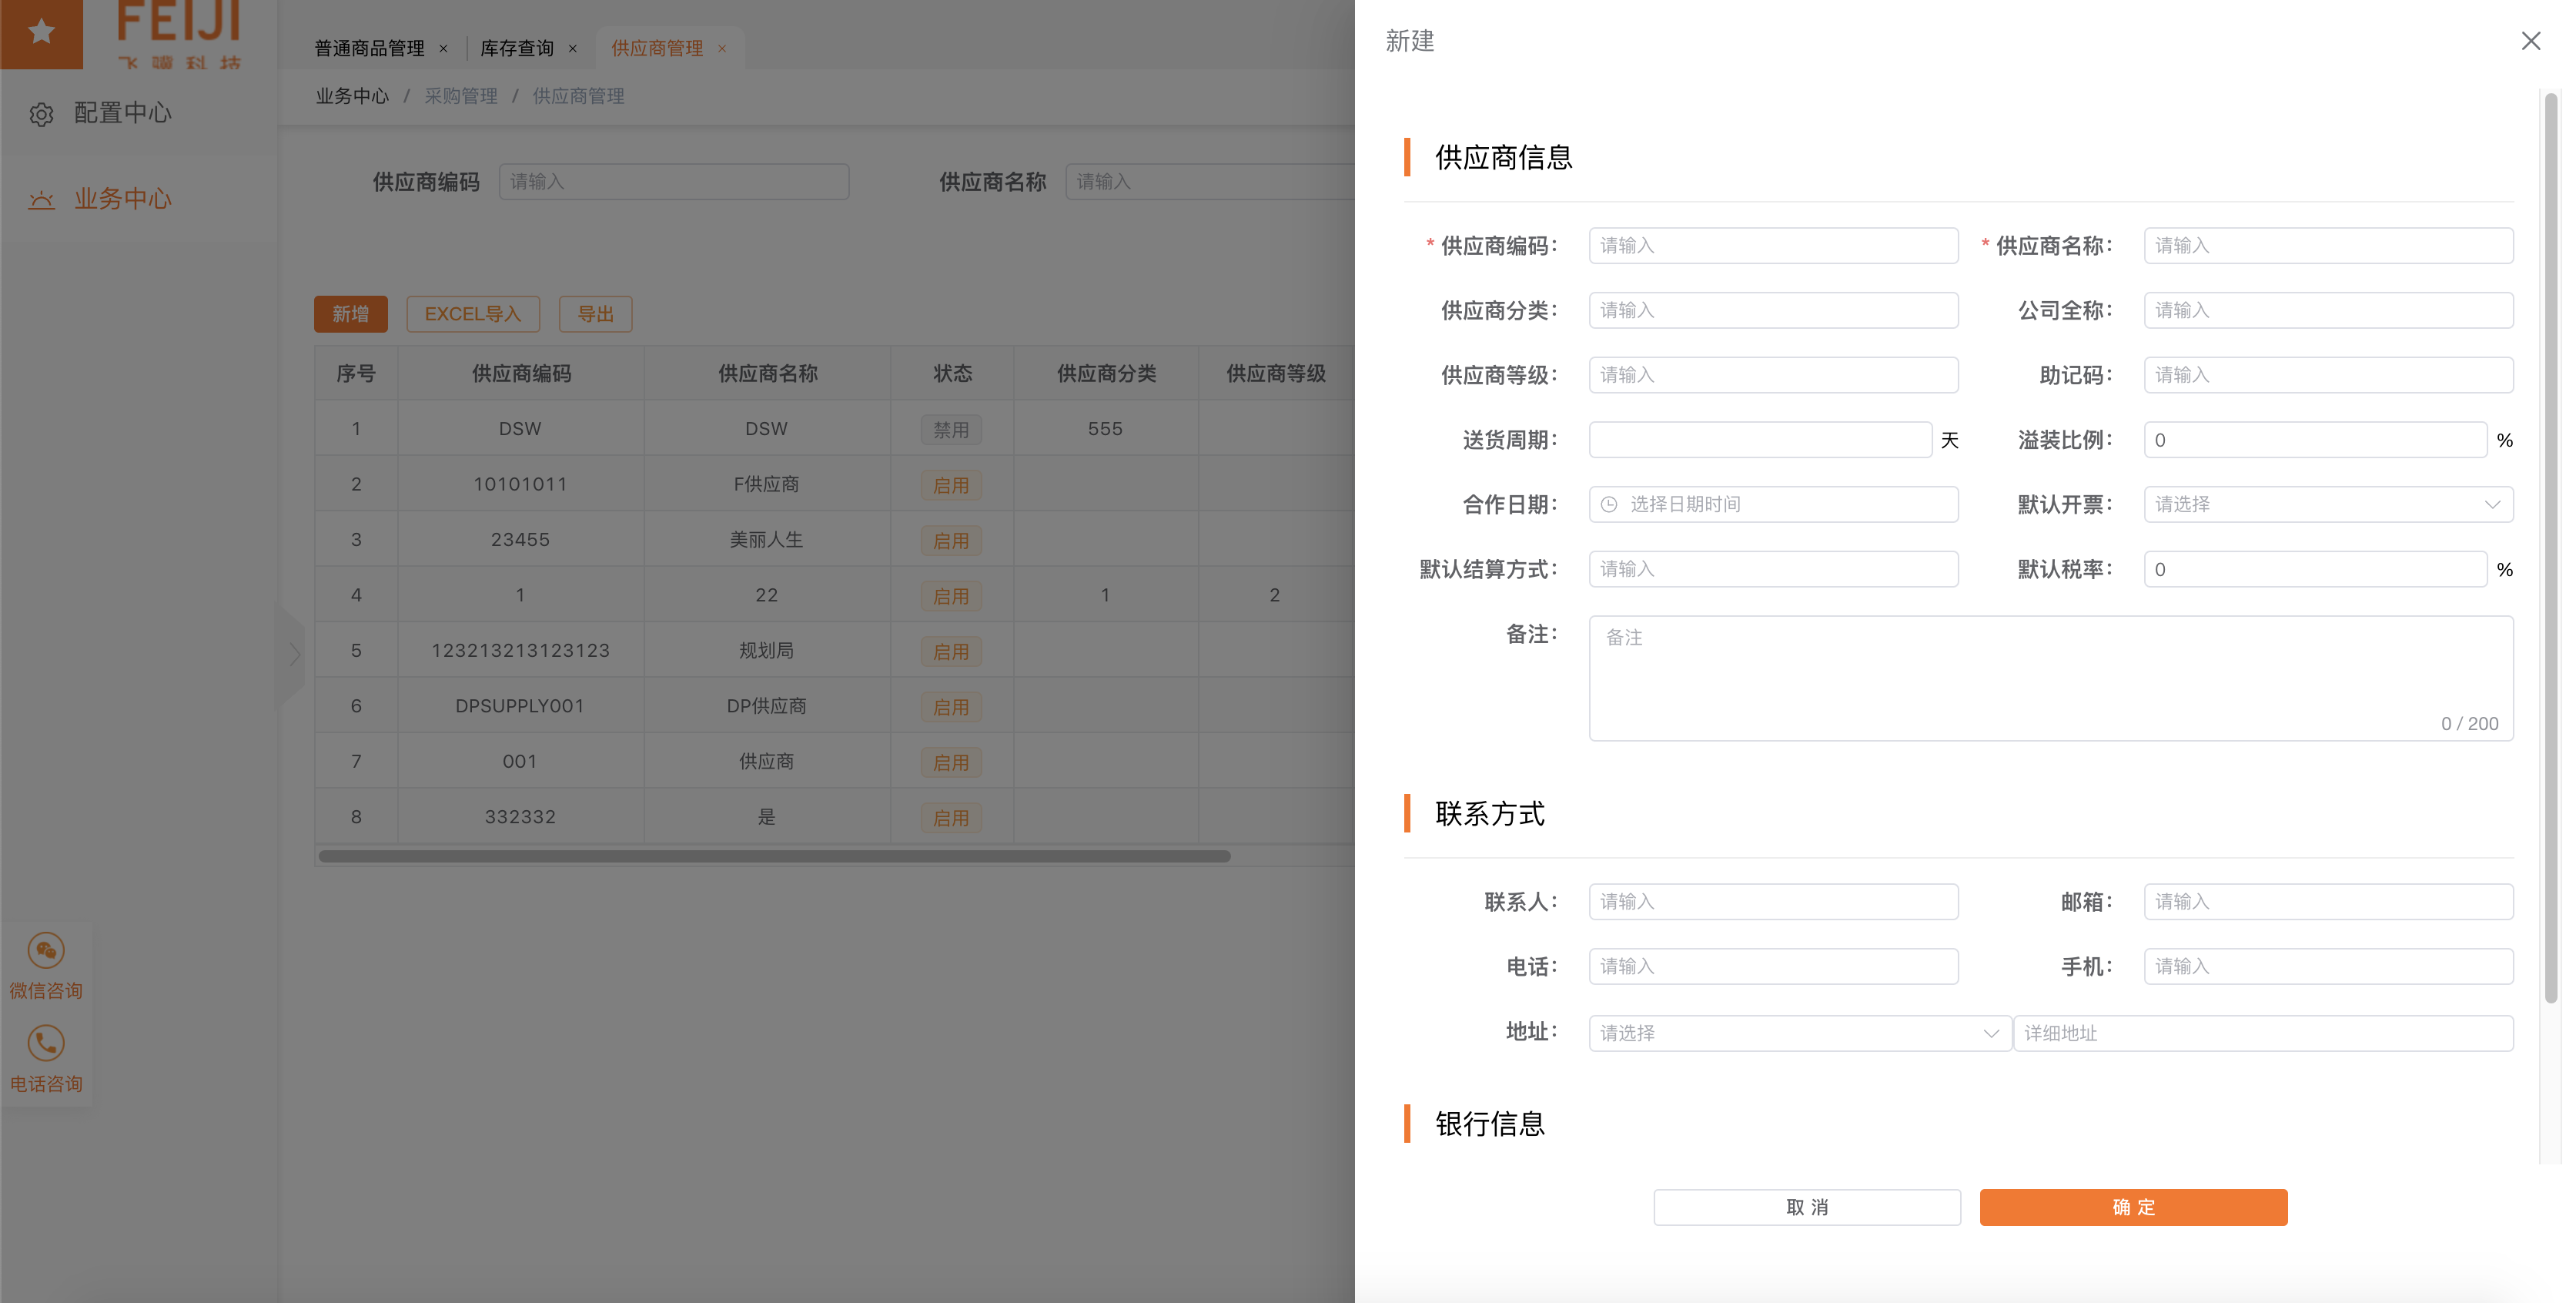Click the search 供应商名称 filter field

click(1210, 182)
